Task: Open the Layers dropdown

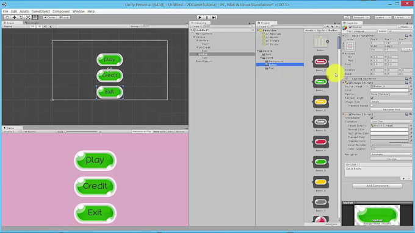Action: pos(383,18)
